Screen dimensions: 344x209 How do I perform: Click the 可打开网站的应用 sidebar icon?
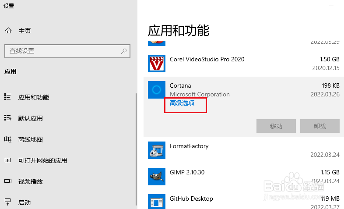(x=8, y=160)
